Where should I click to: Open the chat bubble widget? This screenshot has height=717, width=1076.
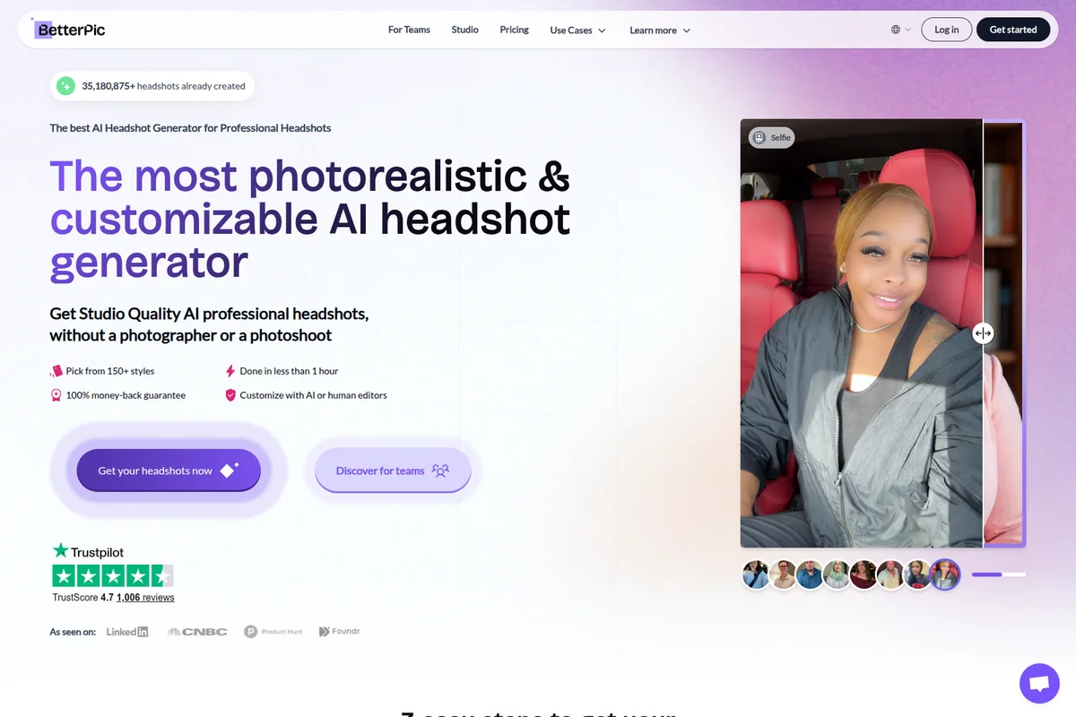tap(1039, 683)
